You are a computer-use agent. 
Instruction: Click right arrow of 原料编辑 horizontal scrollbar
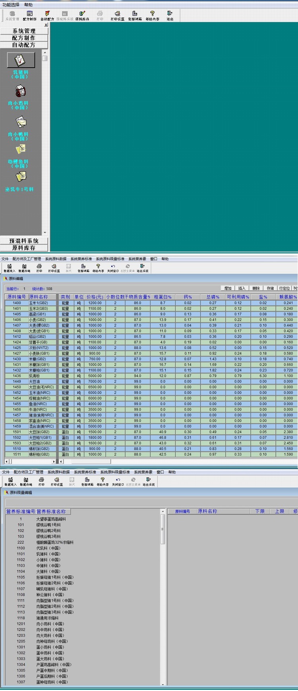(54, 461)
